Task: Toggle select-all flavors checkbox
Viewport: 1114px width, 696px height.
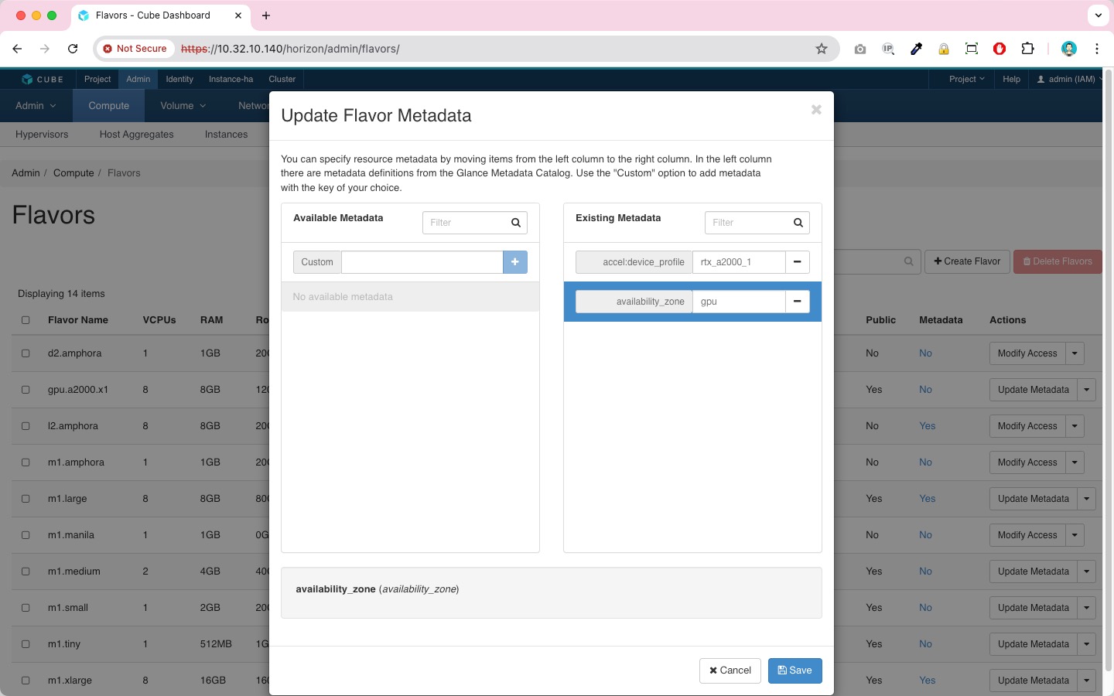Action: pyautogui.click(x=26, y=320)
